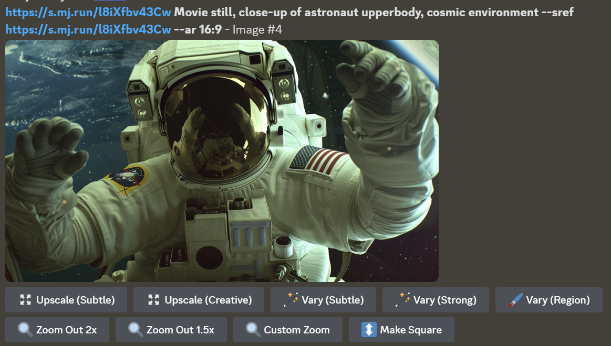Open the Custom Zoom button
Viewport: 611px width, 346px height.
pyautogui.click(x=287, y=330)
